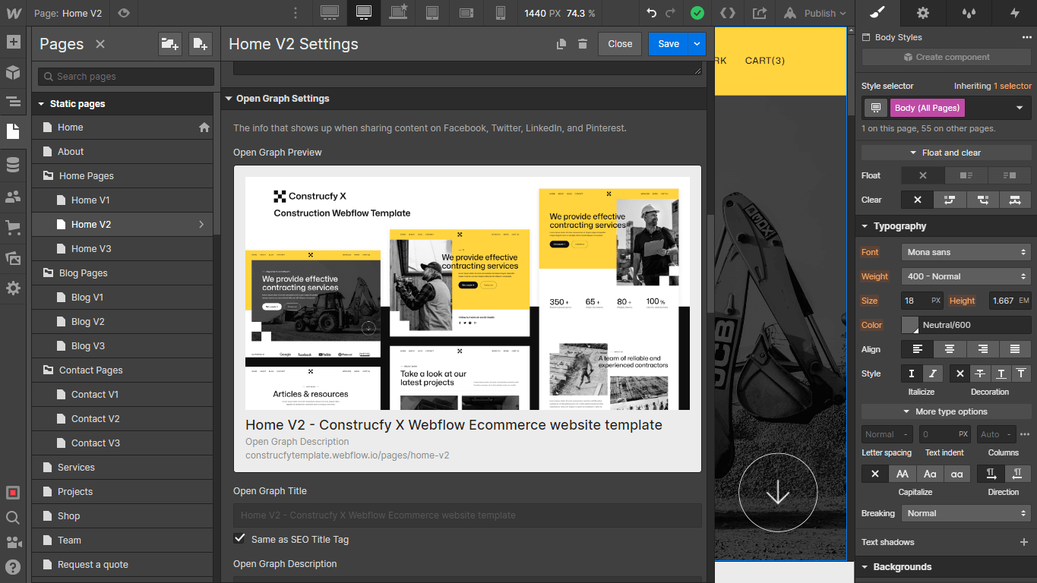The width and height of the screenshot is (1037, 583).
Task: Click the Neutral/600 color swatch
Action: 909,325
